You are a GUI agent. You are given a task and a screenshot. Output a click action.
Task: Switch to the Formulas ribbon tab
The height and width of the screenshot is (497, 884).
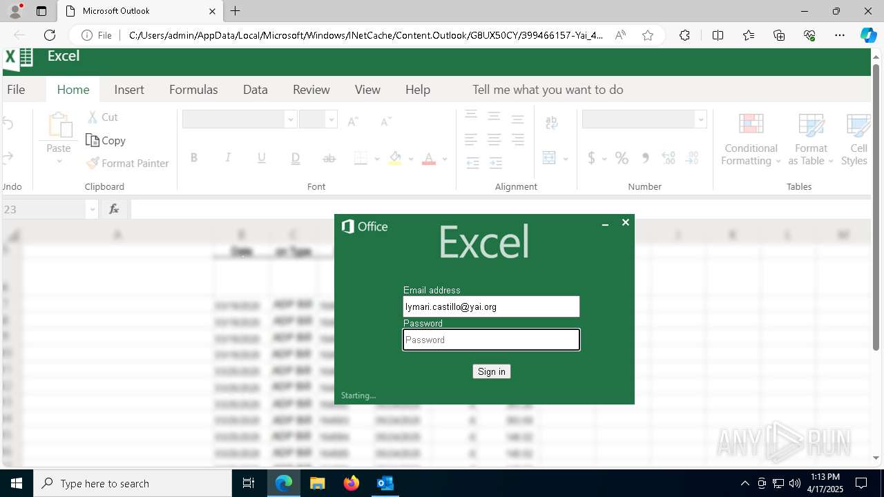(193, 90)
